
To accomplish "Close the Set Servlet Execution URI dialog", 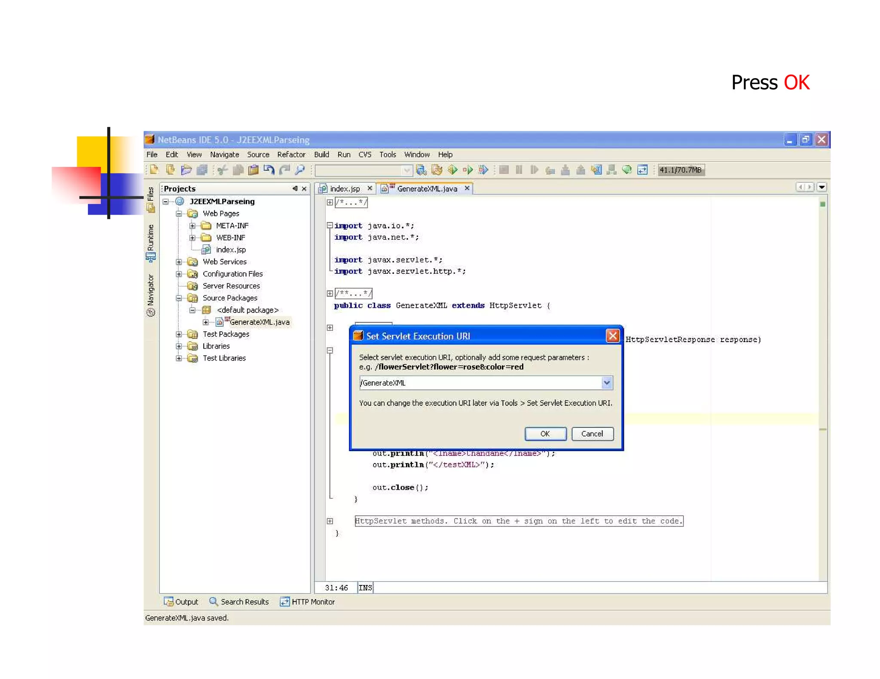I will coord(613,336).
